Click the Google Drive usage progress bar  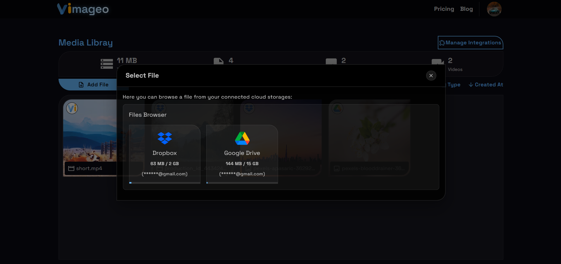pyautogui.click(x=242, y=183)
